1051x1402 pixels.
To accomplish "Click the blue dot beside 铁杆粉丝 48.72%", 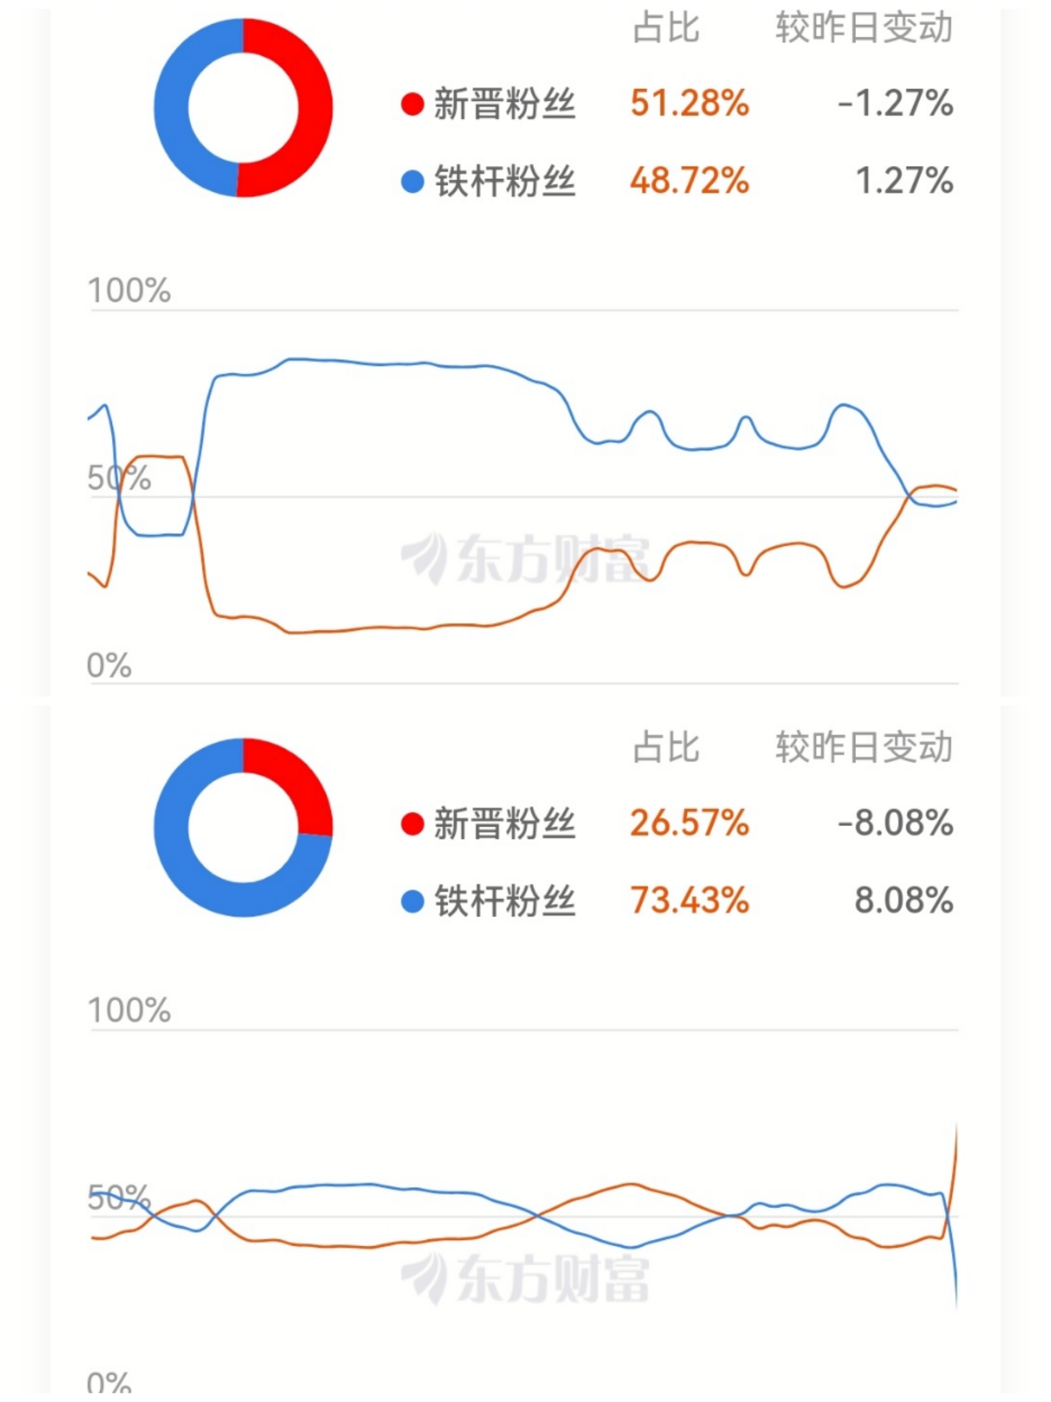I will tap(412, 181).
